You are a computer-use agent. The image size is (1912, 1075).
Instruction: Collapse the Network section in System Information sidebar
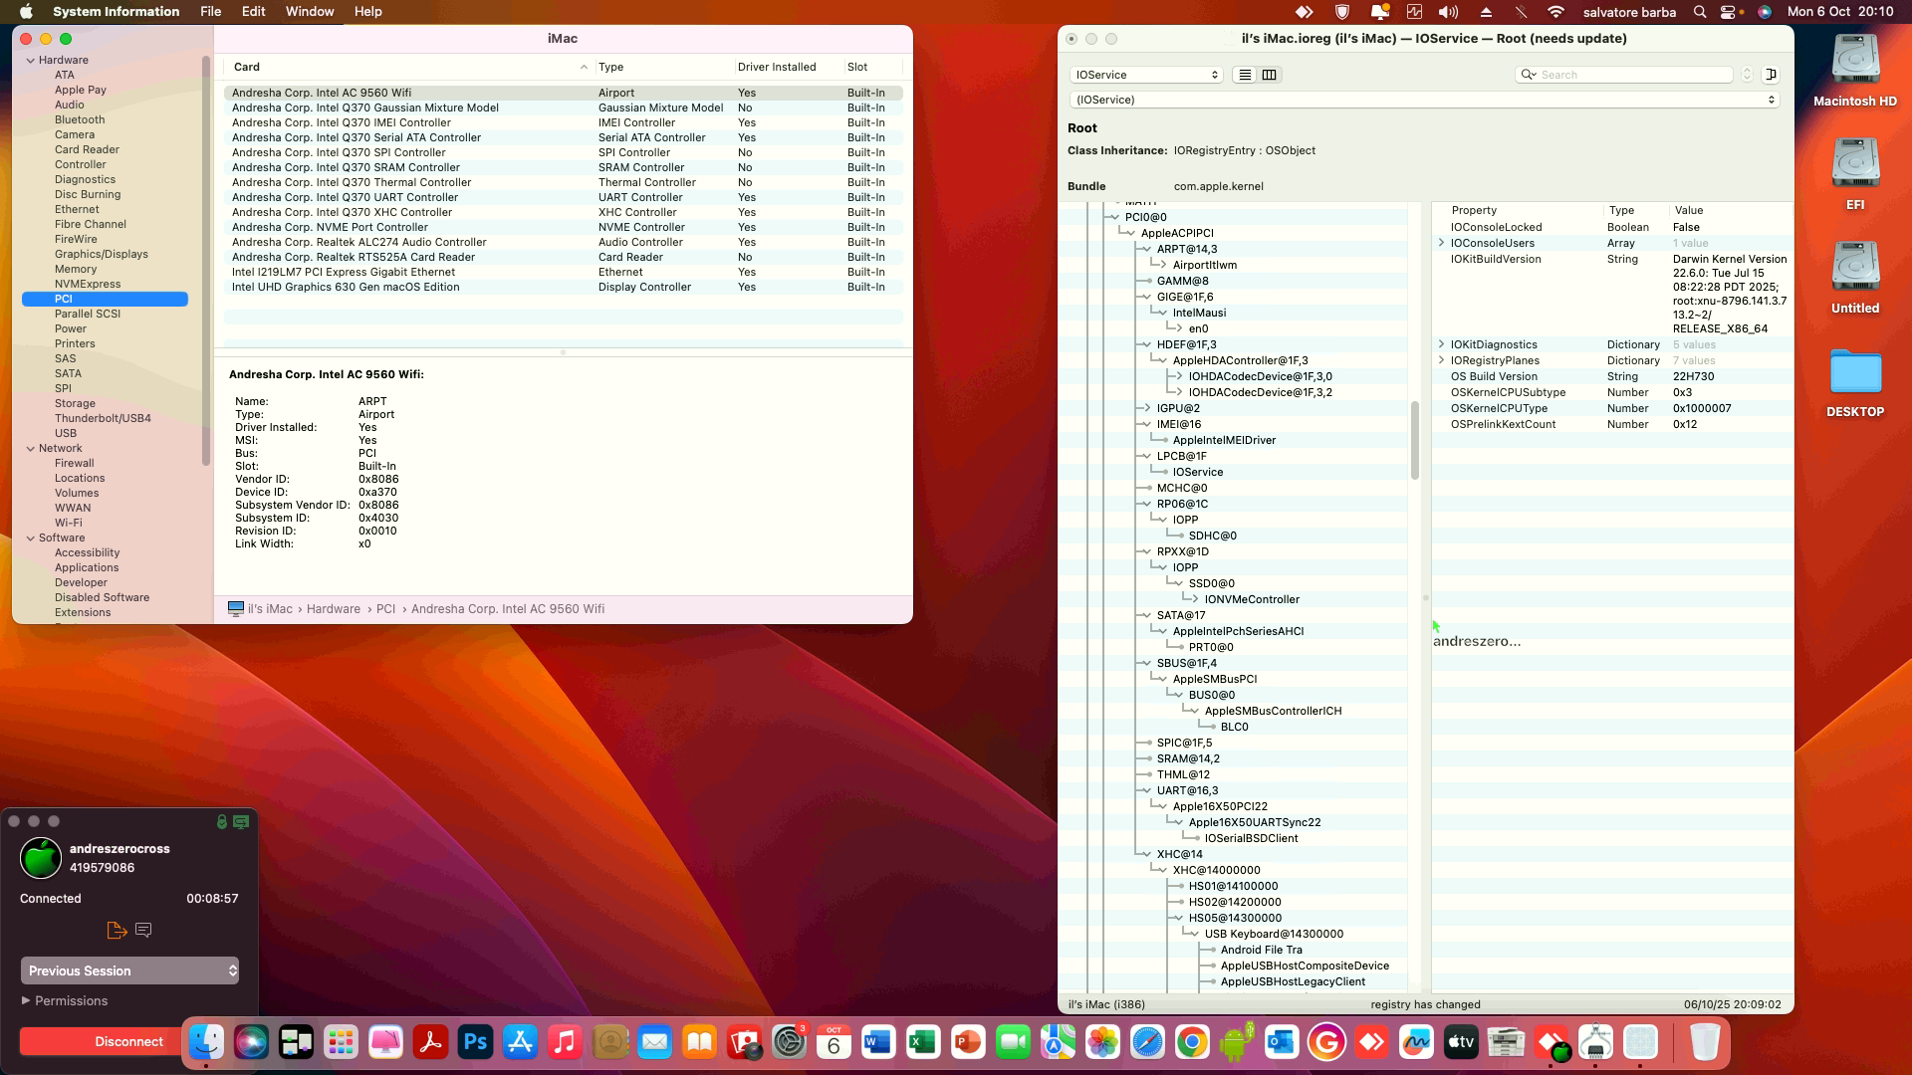[x=31, y=449]
